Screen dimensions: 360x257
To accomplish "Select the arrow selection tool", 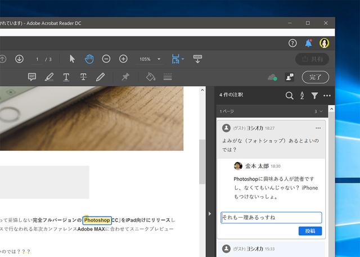I will point(72,59).
